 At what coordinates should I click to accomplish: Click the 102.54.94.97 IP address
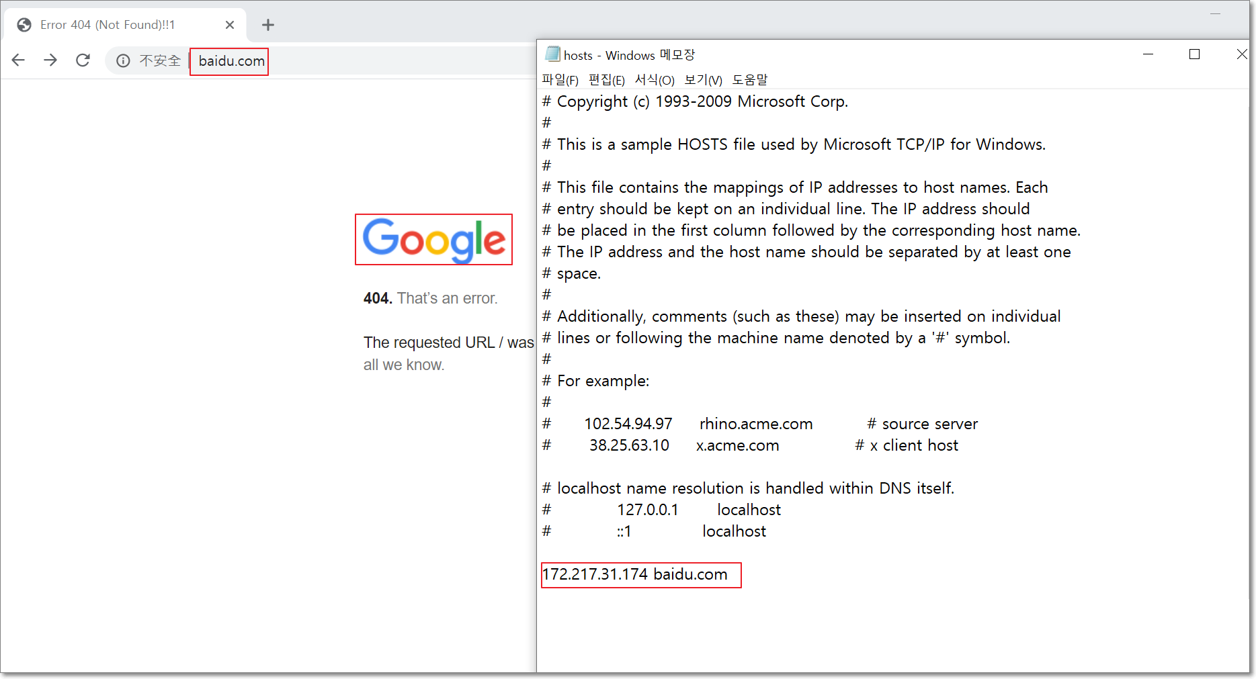628,424
